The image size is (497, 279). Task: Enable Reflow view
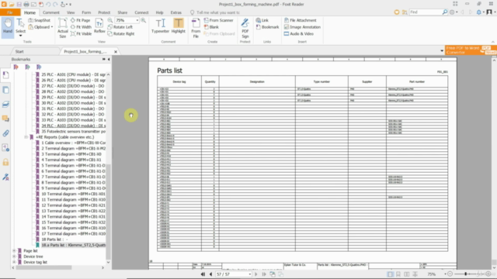pyautogui.click(x=99, y=26)
